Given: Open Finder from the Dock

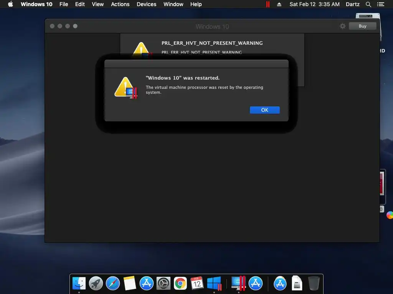Looking at the screenshot, I should [79, 283].
